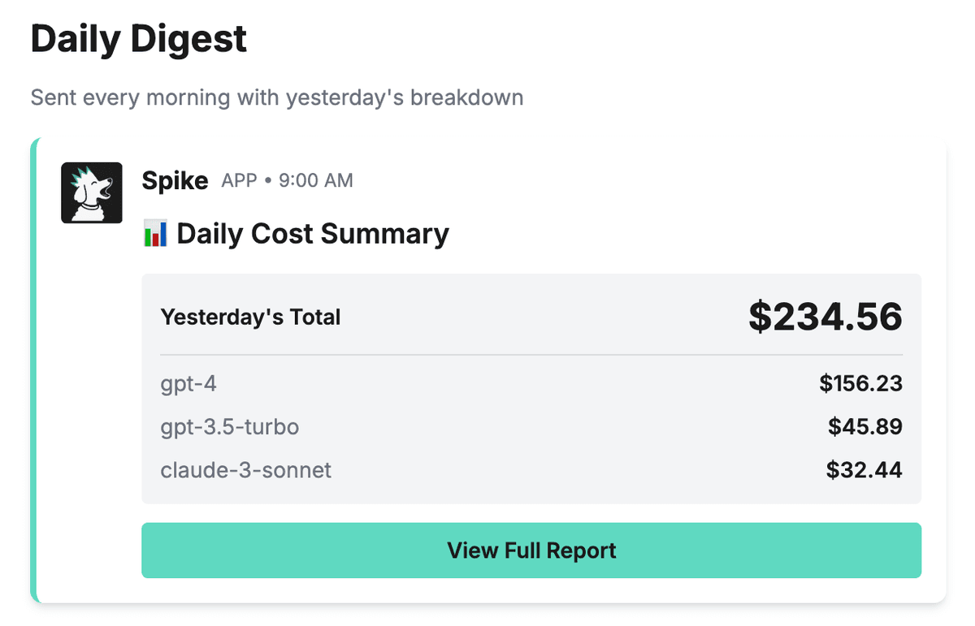Open the Daily Cost Summary message
This screenshot has height=626, width=975.
pyautogui.click(x=312, y=234)
